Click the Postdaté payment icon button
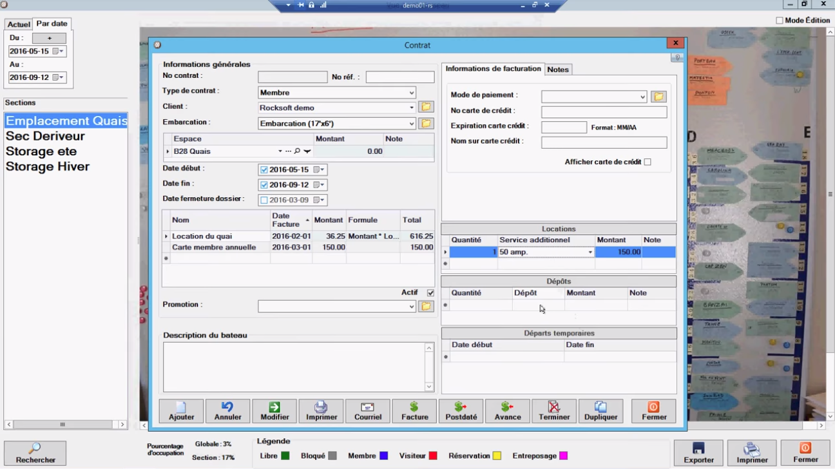Screen dimensions: 835x469 461,411
